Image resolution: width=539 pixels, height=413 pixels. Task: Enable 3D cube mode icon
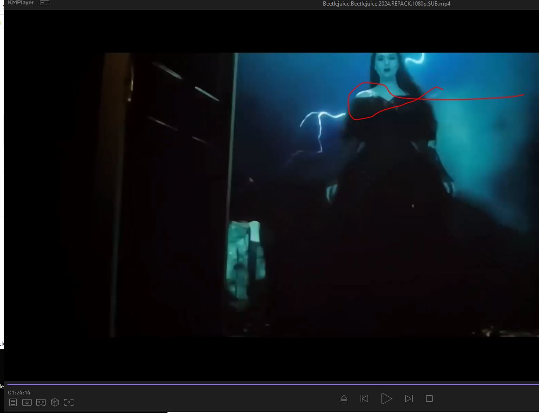[55, 402]
